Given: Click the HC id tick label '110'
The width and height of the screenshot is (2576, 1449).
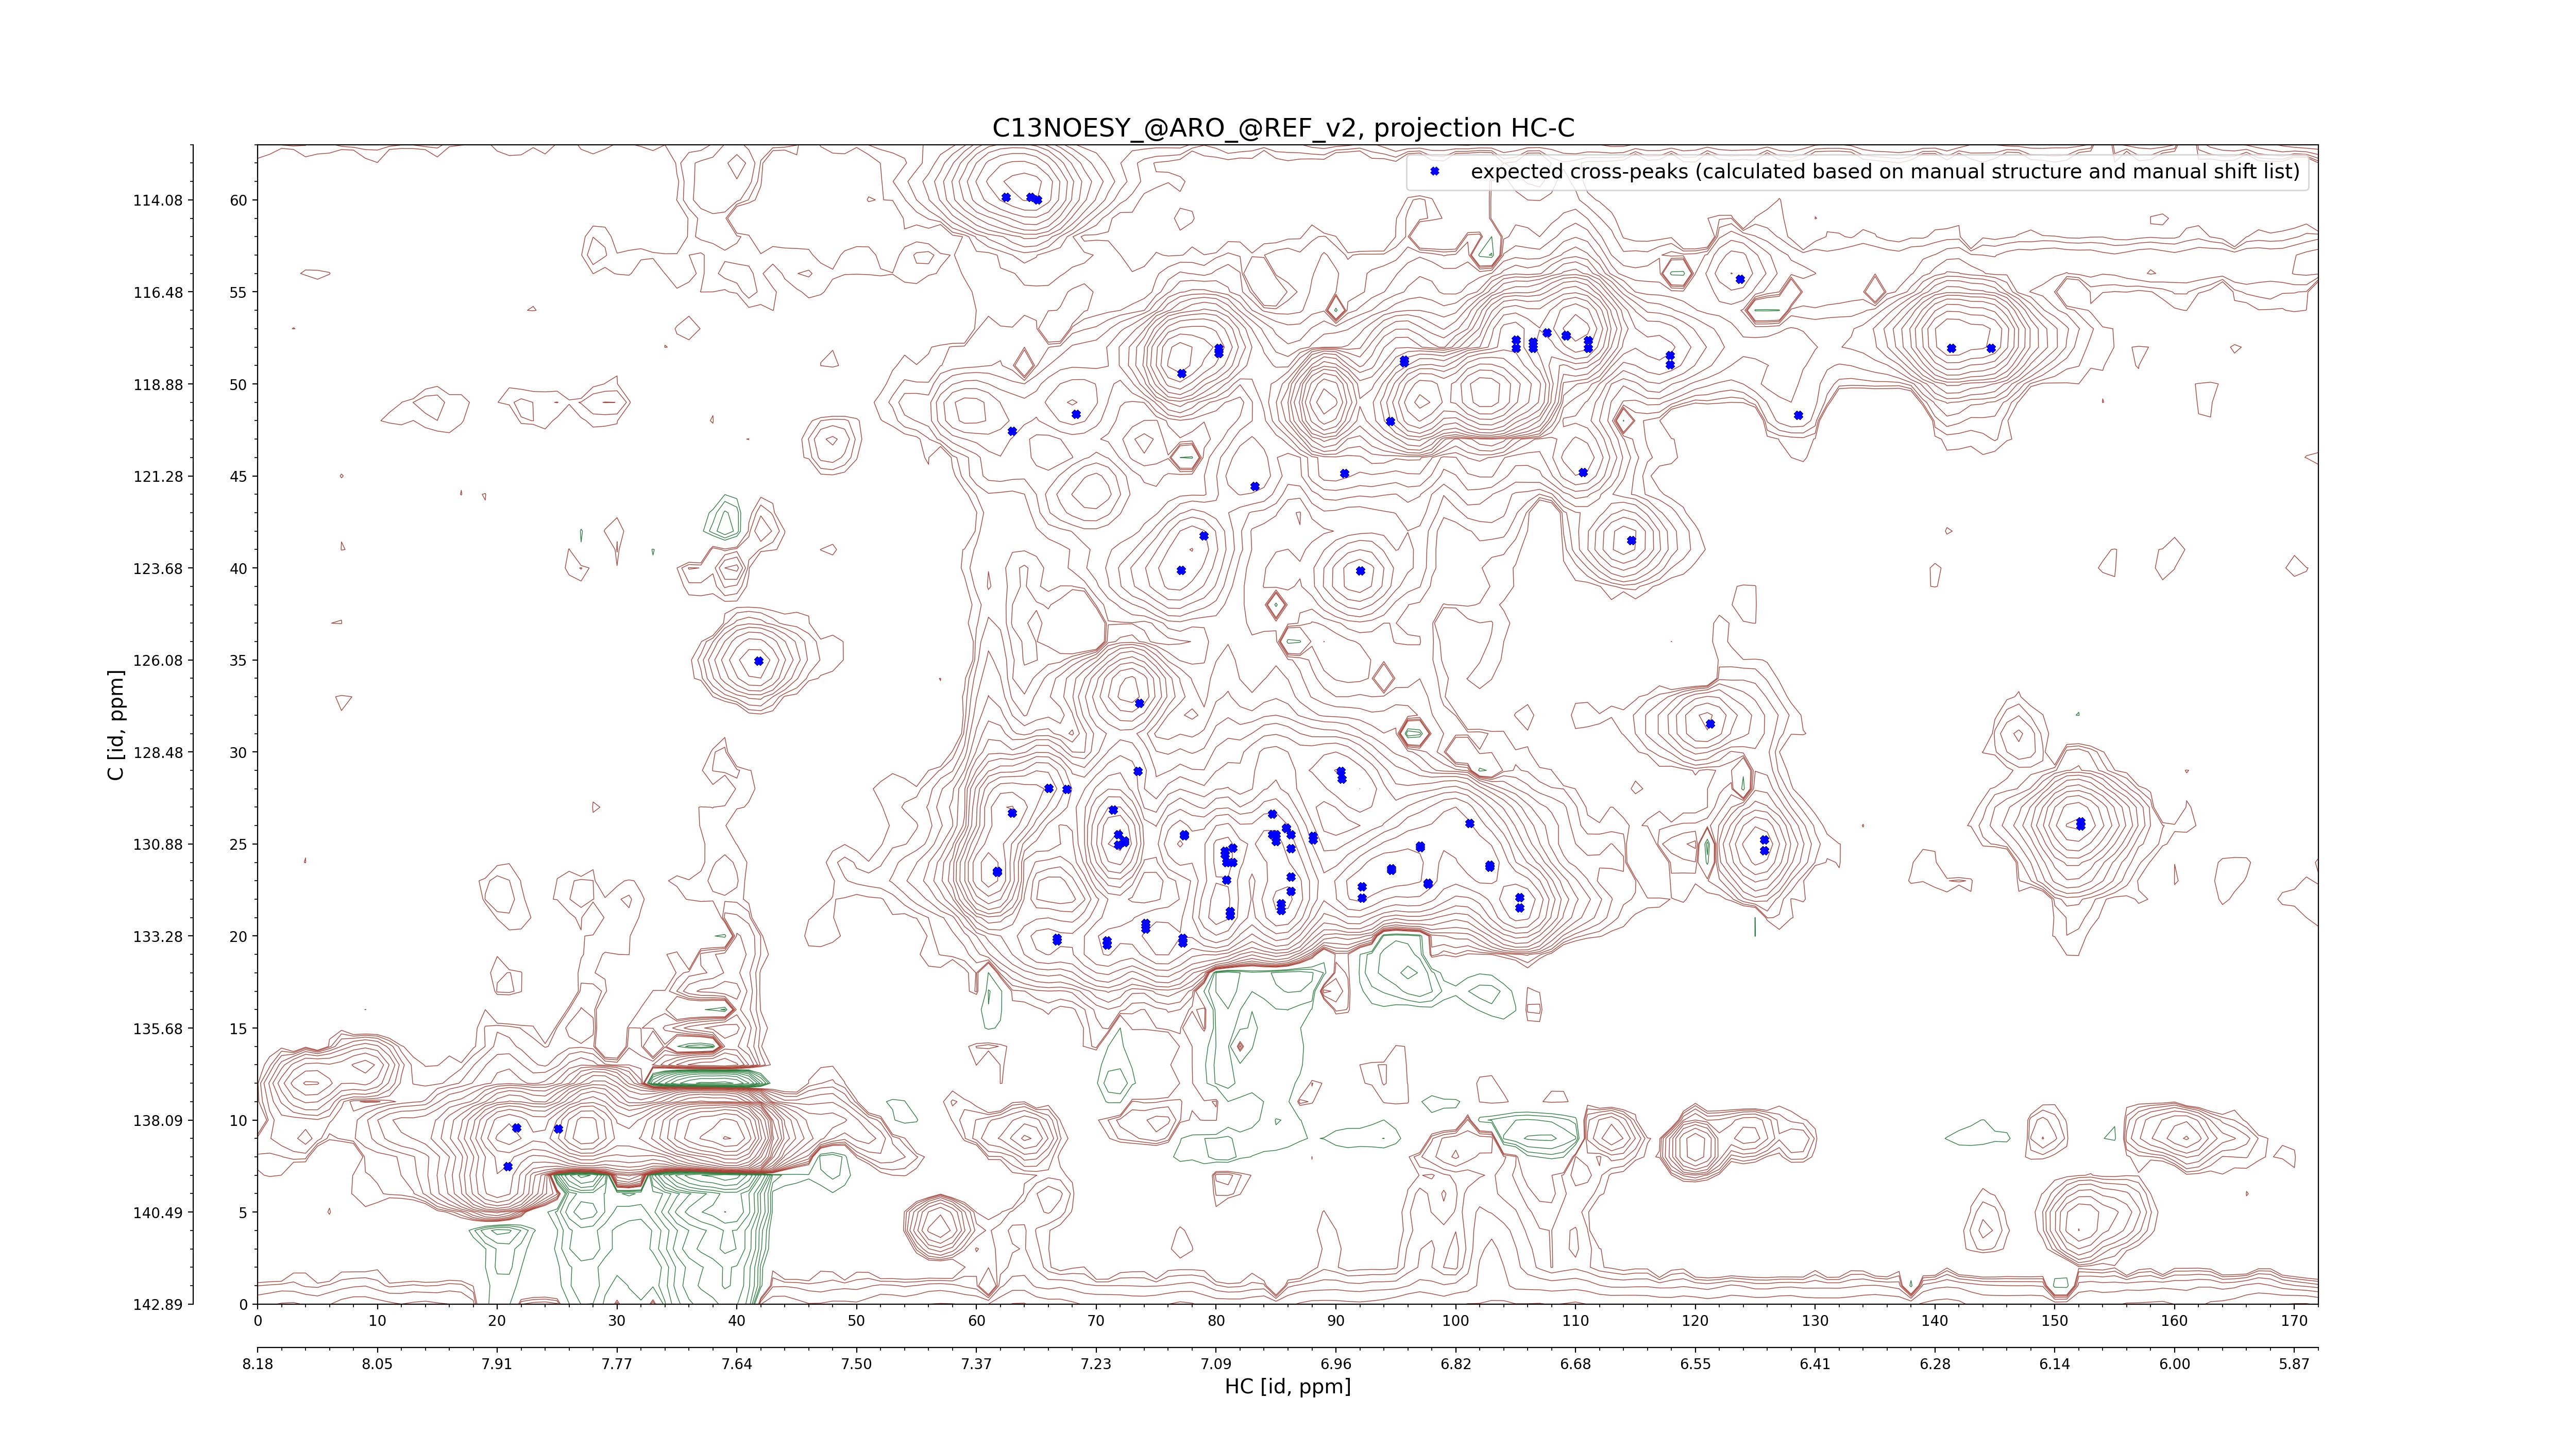Looking at the screenshot, I should pyautogui.click(x=1575, y=1321).
